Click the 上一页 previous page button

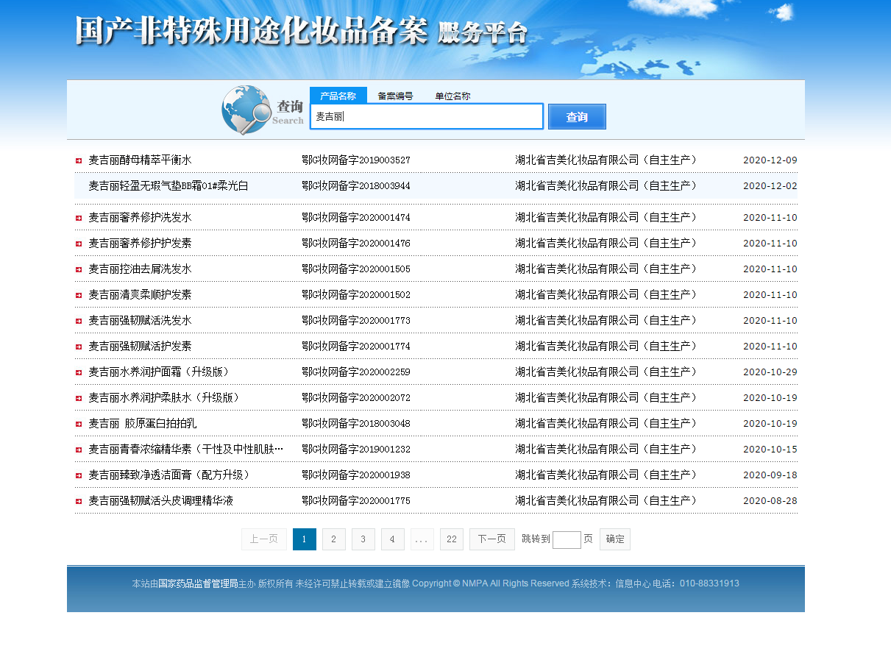[264, 539]
